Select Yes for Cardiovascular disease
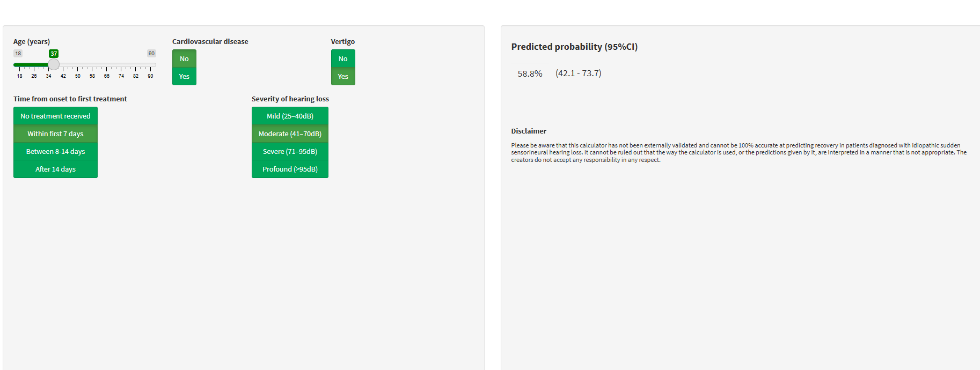Image resolution: width=980 pixels, height=370 pixels. tap(184, 76)
